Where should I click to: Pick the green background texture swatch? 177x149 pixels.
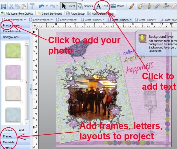click(x=13, y=51)
